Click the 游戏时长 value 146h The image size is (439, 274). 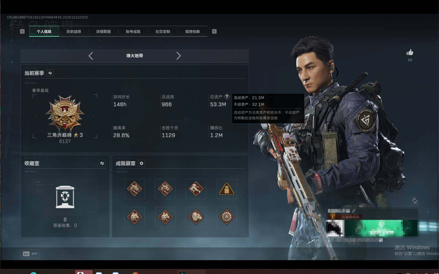pyautogui.click(x=120, y=104)
